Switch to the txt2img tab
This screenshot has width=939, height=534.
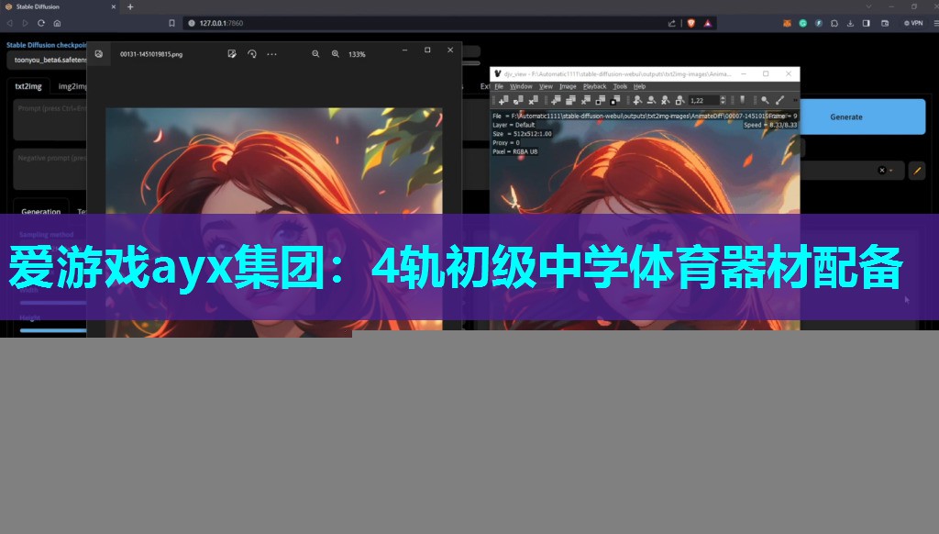pyautogui.click(x=28, y=86)
